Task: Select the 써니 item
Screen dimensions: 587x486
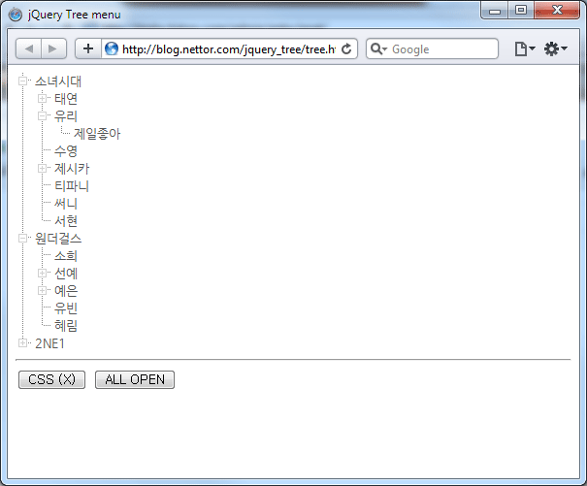Action: 66,204
